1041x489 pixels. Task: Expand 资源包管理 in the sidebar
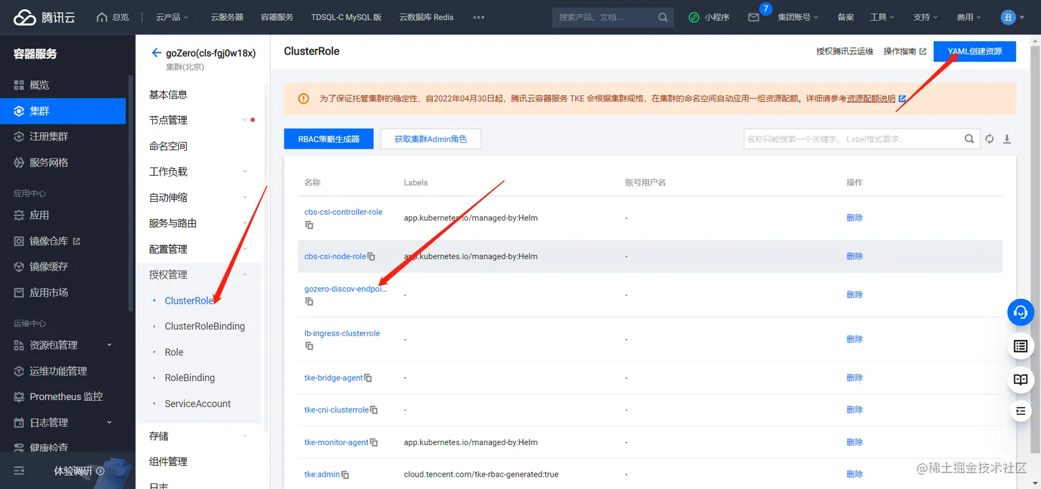(63, 345)
